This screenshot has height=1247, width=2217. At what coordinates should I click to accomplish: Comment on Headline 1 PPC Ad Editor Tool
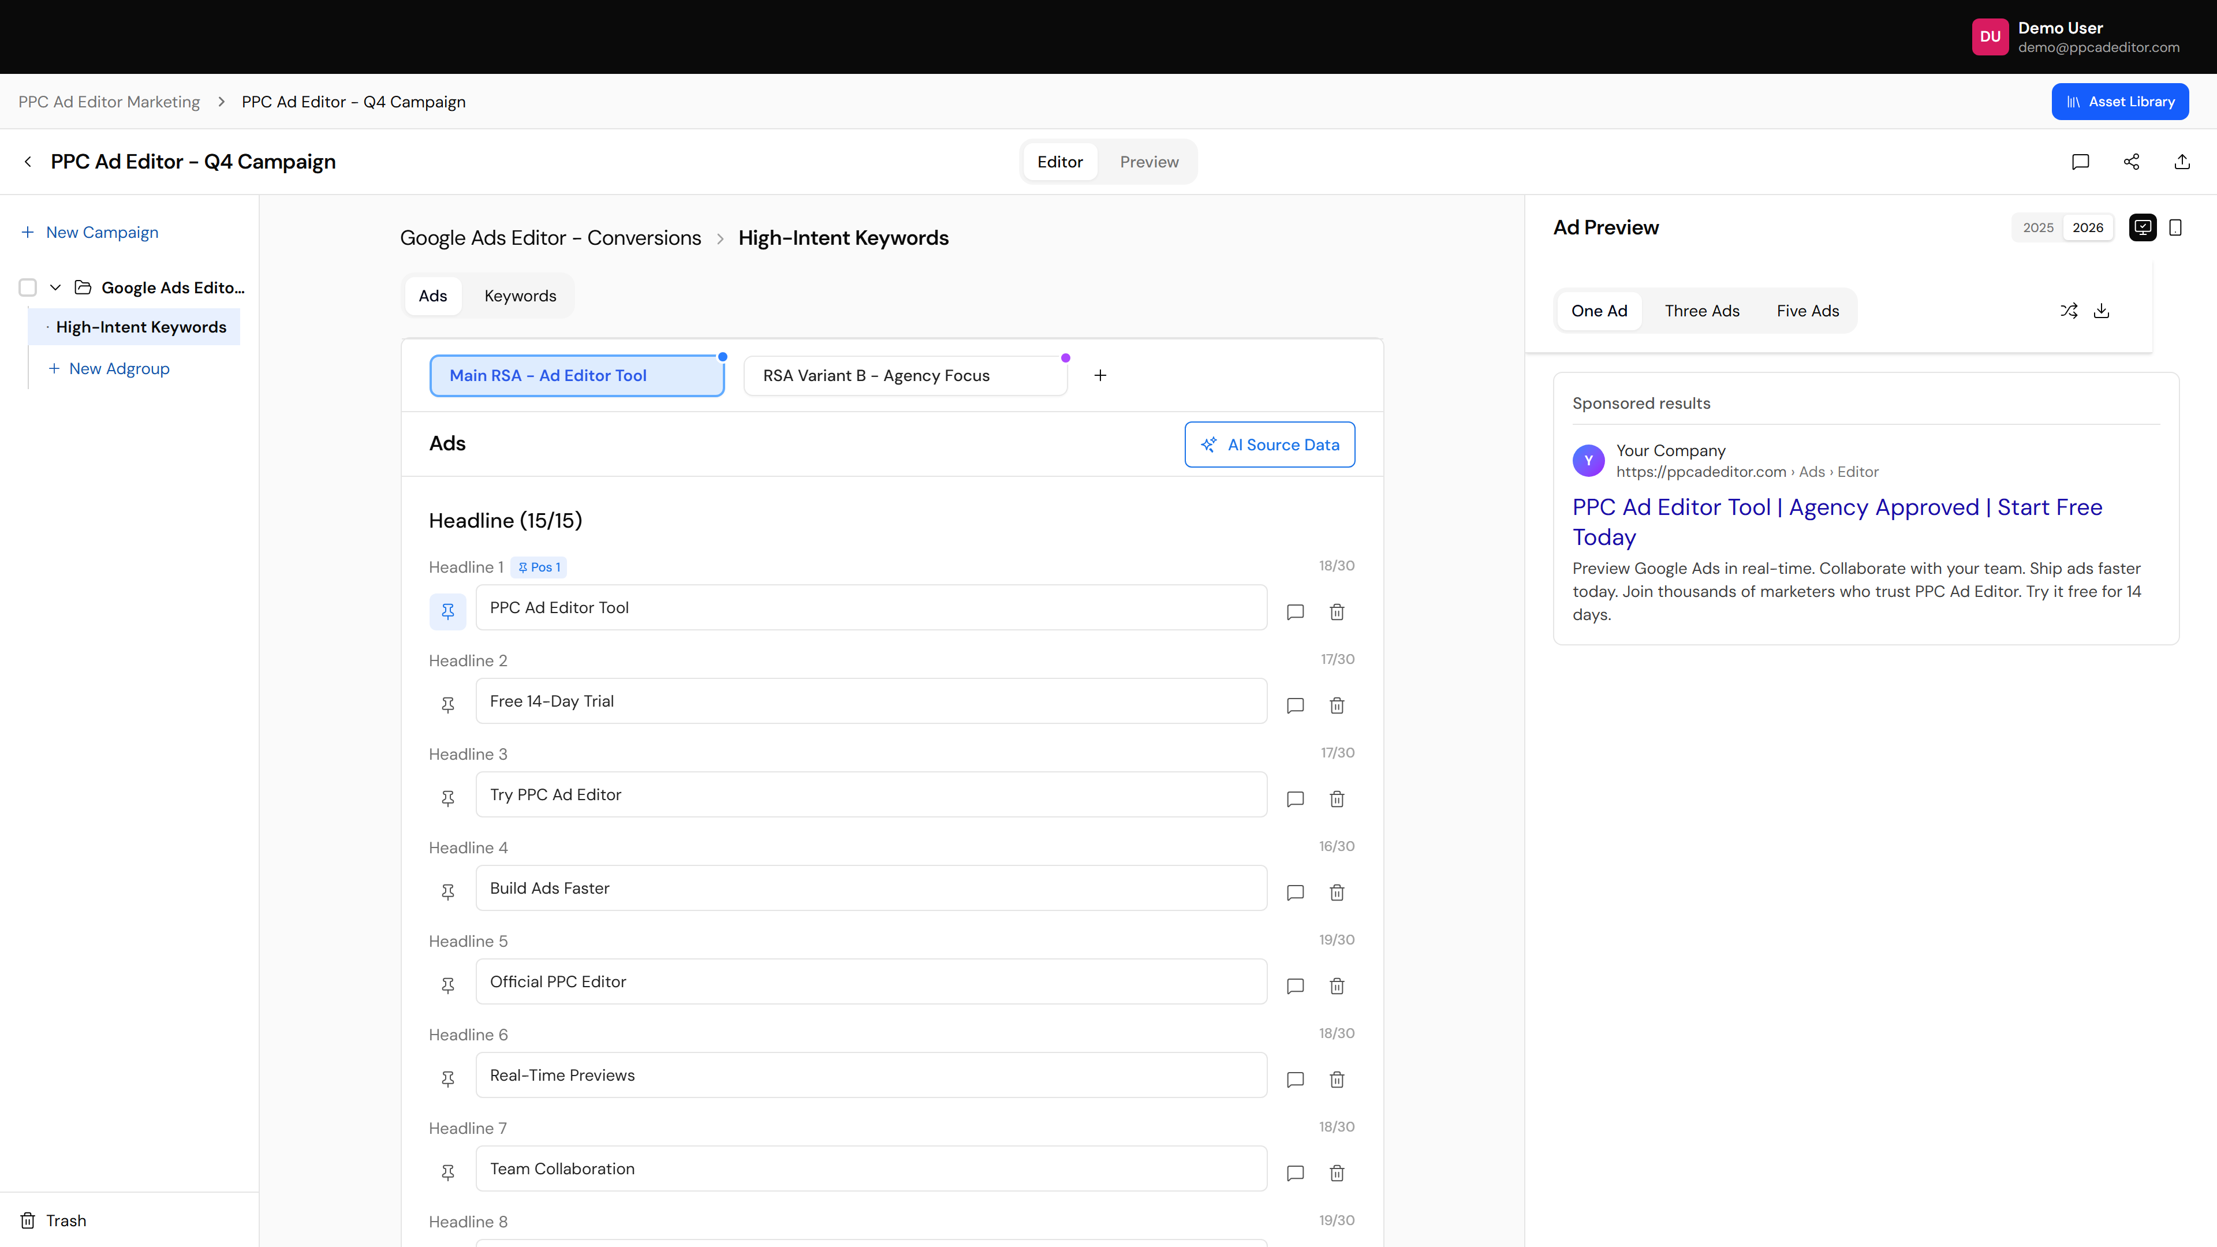tap(1295, 612)
